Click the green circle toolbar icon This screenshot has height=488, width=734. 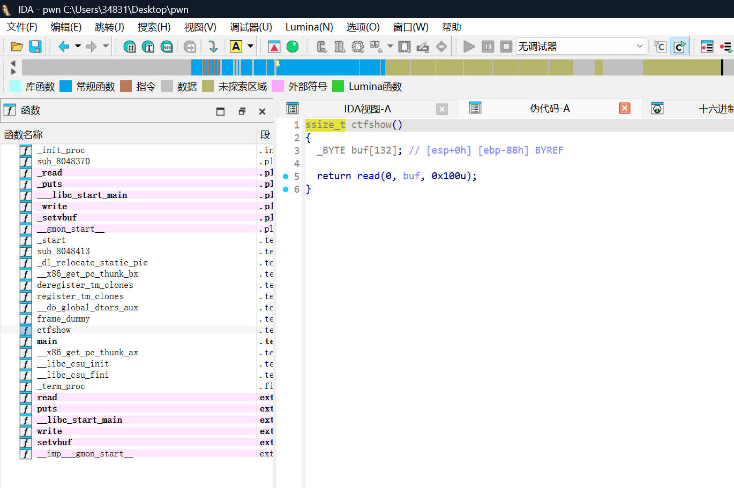pyautogui.click(x=293, y=47)
